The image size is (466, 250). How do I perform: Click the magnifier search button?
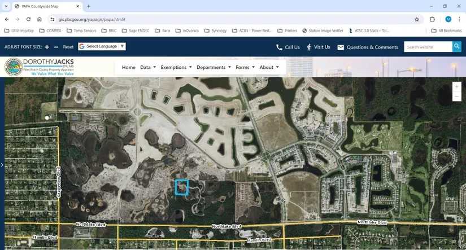point(456,47)
